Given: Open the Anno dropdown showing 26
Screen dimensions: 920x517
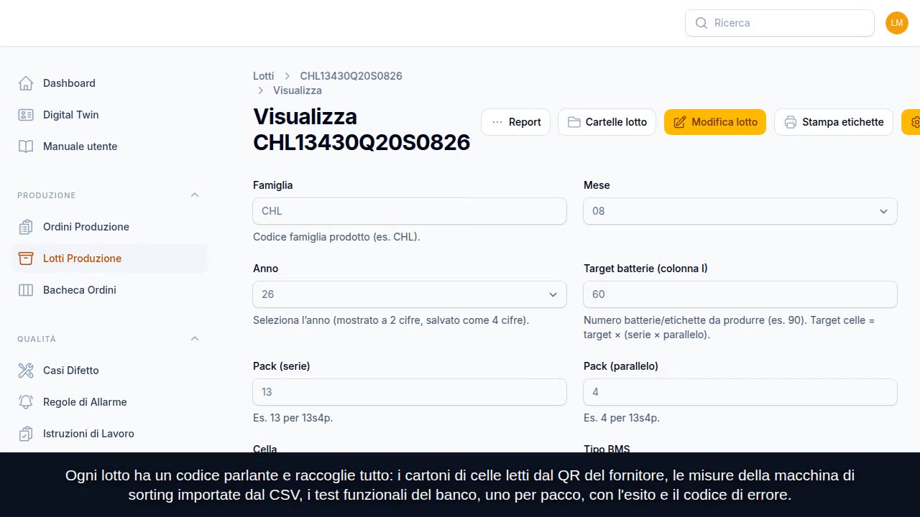Looking at the screenshot, I should pyautogui.click(x=410, y=294).
